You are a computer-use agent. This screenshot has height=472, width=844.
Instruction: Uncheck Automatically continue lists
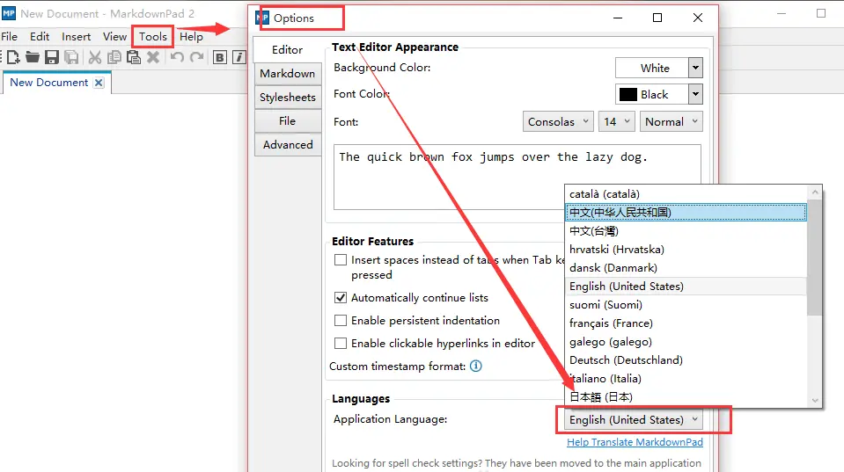tap(341, 298)
